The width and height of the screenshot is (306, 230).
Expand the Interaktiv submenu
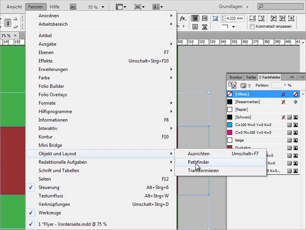point(101,128)
